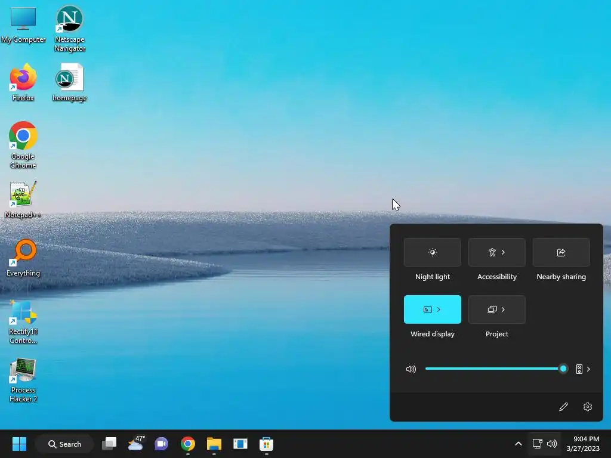Open the Chat app in taskbar
Screen dimensions: 611x458
tap(161, 444)
